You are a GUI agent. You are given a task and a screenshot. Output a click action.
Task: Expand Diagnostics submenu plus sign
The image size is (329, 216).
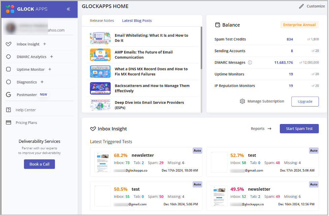point(42,82)
